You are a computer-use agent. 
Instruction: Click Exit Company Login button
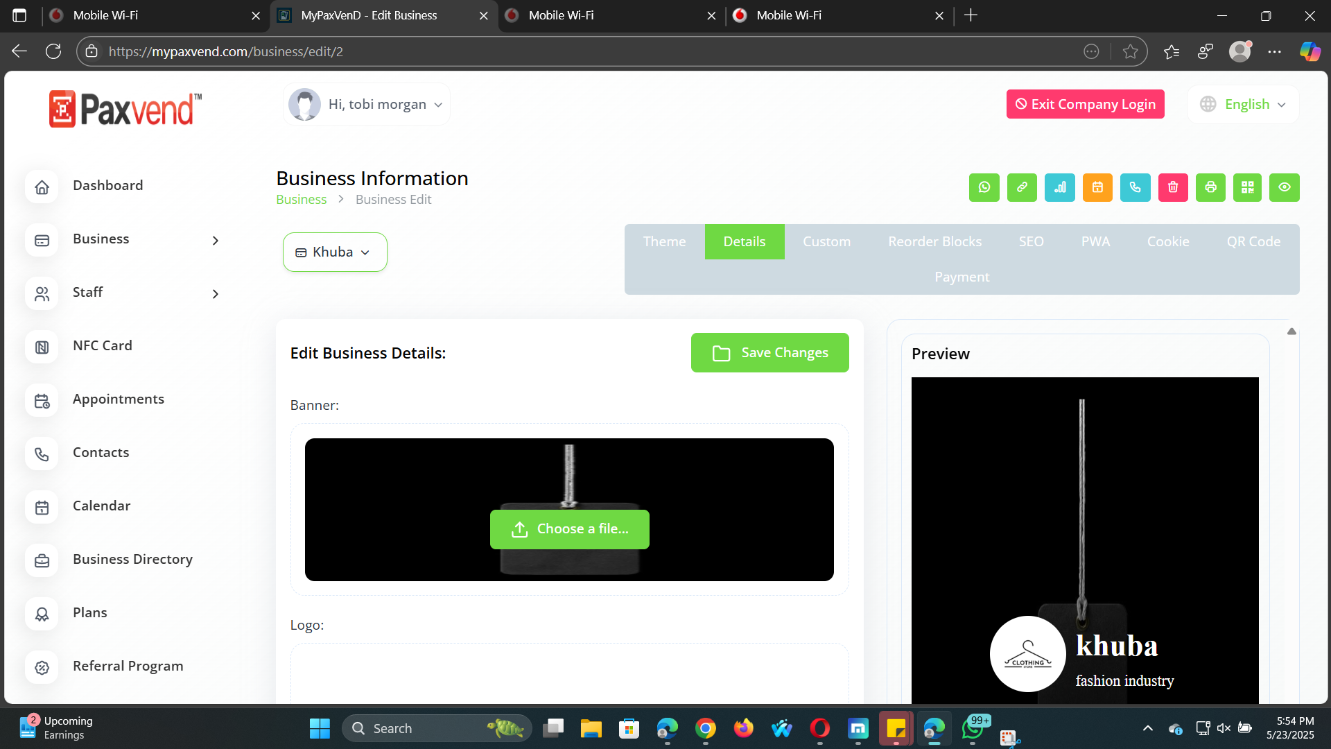[x=1085, y=104]
